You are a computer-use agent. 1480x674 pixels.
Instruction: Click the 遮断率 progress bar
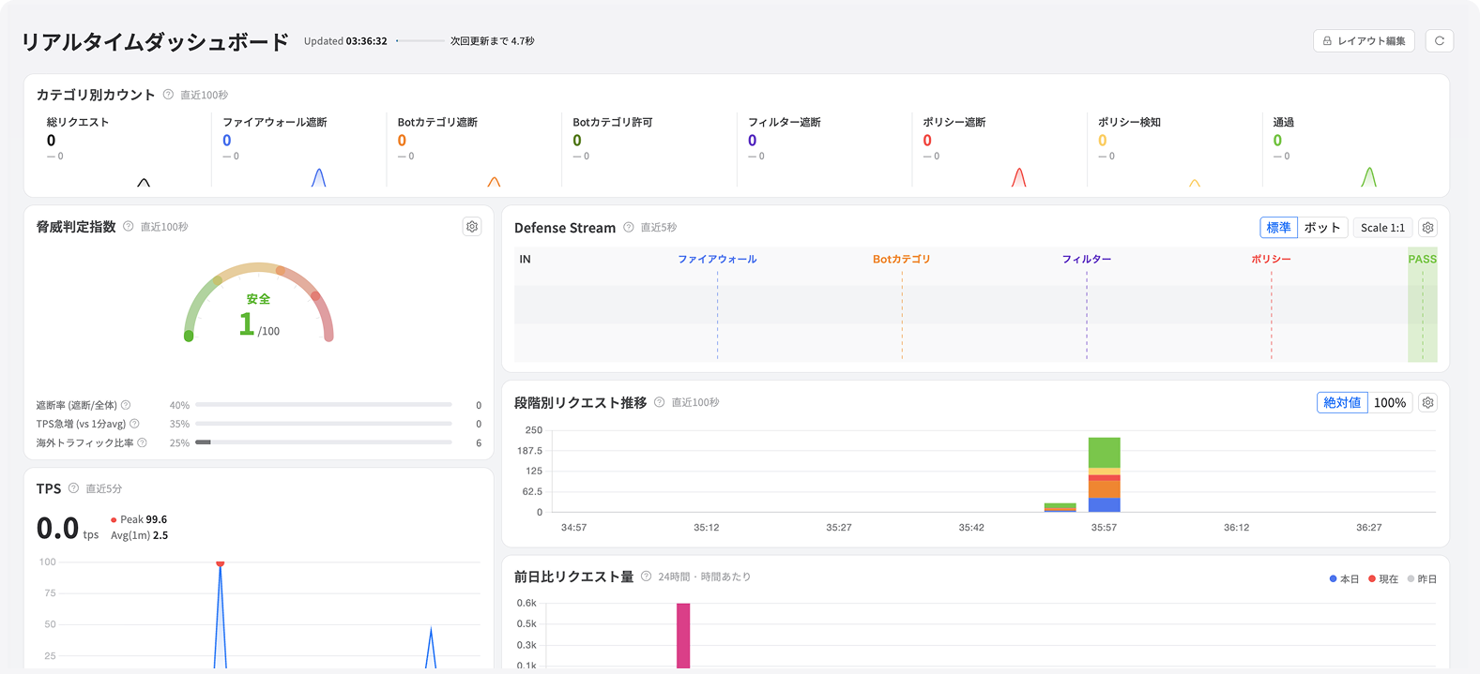[x=324, y=405]
